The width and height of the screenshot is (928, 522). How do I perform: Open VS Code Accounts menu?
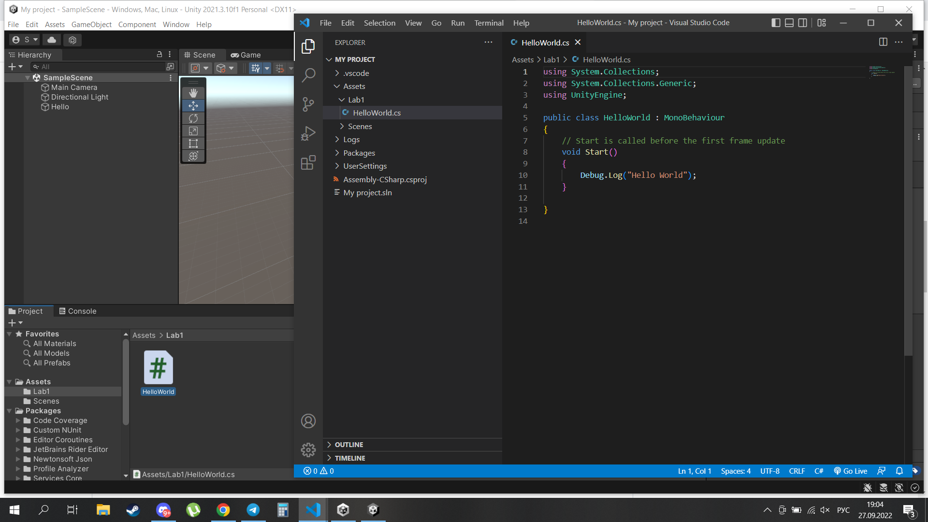(x=308, y=421)
